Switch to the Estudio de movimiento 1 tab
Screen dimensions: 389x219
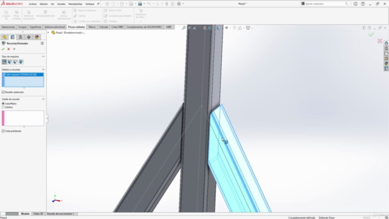click(60, 214)
